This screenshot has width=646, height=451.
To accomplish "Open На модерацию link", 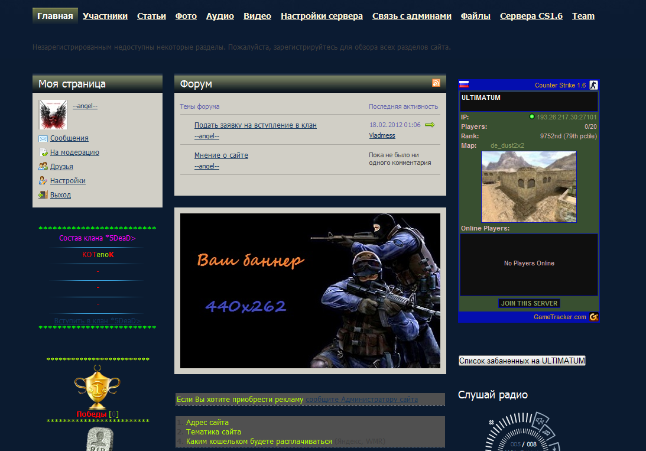I will (x=74, y=153).
